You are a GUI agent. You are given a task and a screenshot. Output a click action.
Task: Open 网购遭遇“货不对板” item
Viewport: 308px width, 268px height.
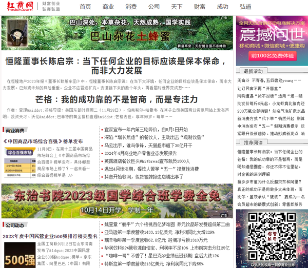[x=271, y=96]
